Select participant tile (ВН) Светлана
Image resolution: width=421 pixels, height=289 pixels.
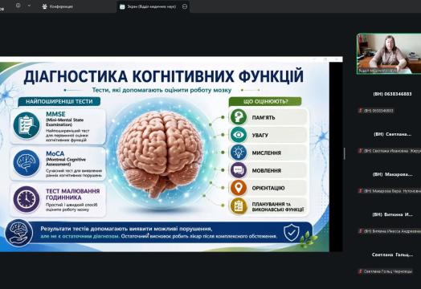(392, 134)
